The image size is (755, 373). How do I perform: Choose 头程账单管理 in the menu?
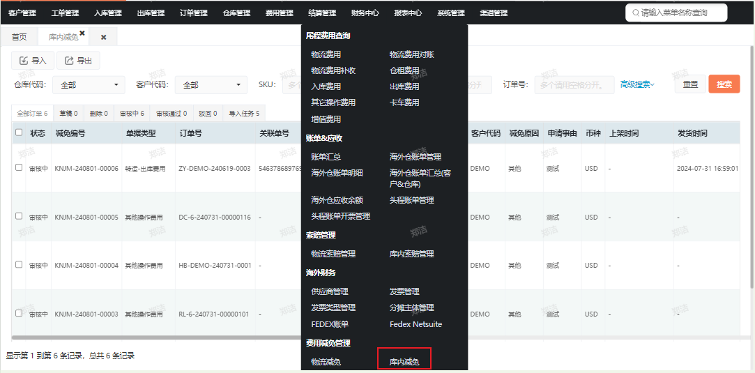click(412, 200)
